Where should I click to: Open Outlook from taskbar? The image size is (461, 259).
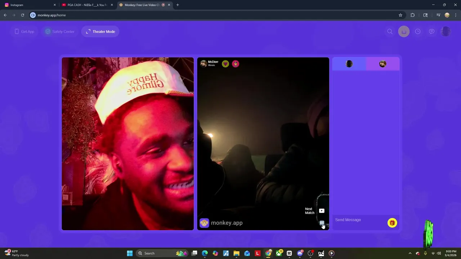pyautogui.click(x=247, y=253)
